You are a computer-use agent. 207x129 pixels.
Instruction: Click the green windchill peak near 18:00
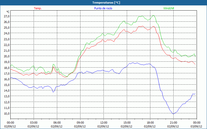(x=153, y=15)
